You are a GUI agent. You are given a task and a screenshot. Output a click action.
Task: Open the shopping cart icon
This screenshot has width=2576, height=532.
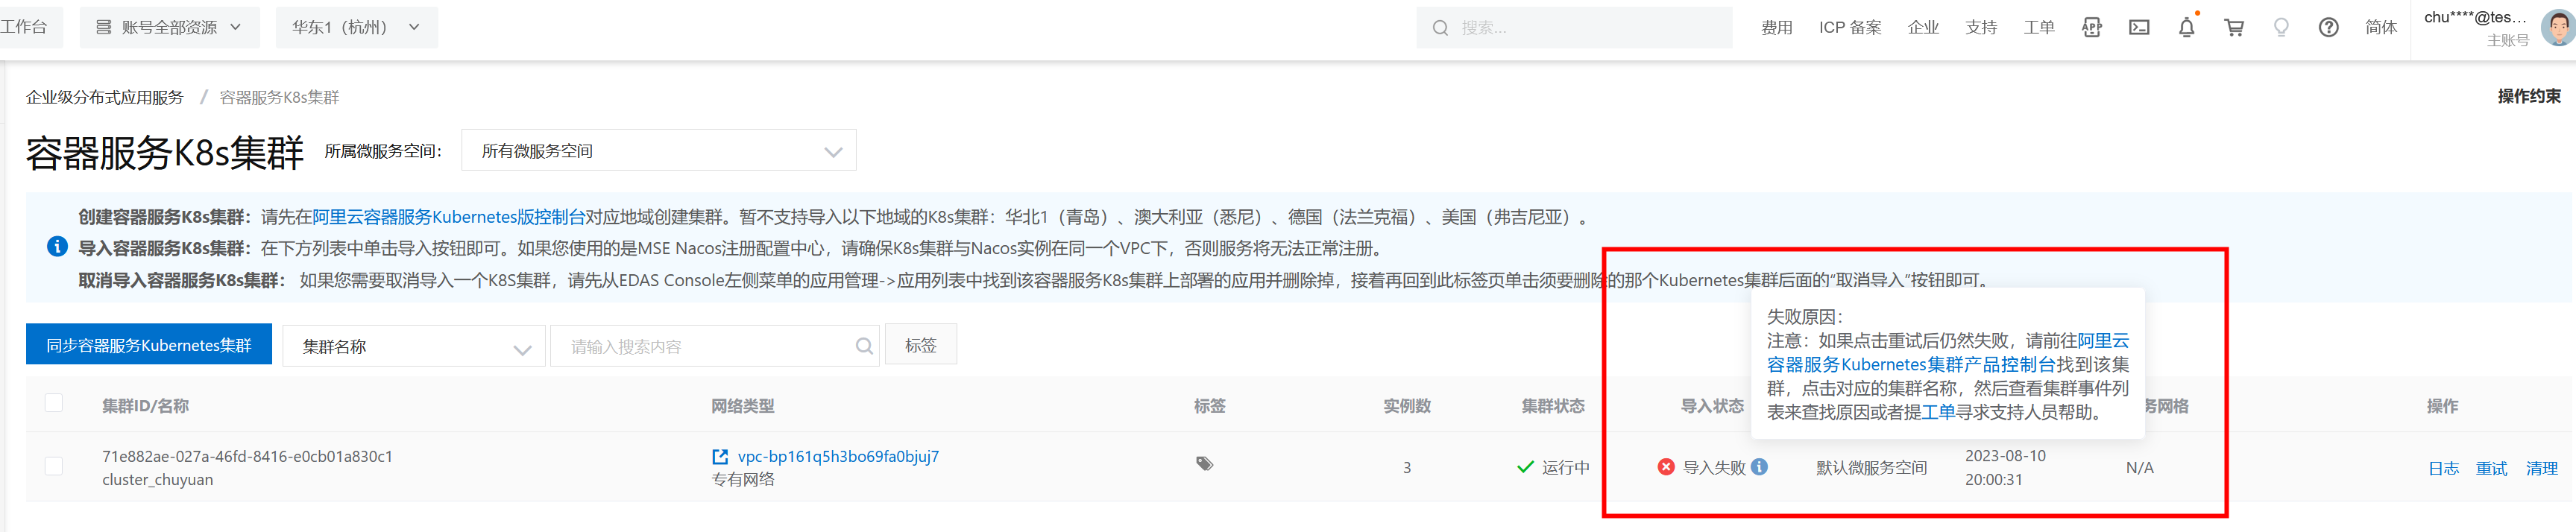click(x=2234, y=27)
